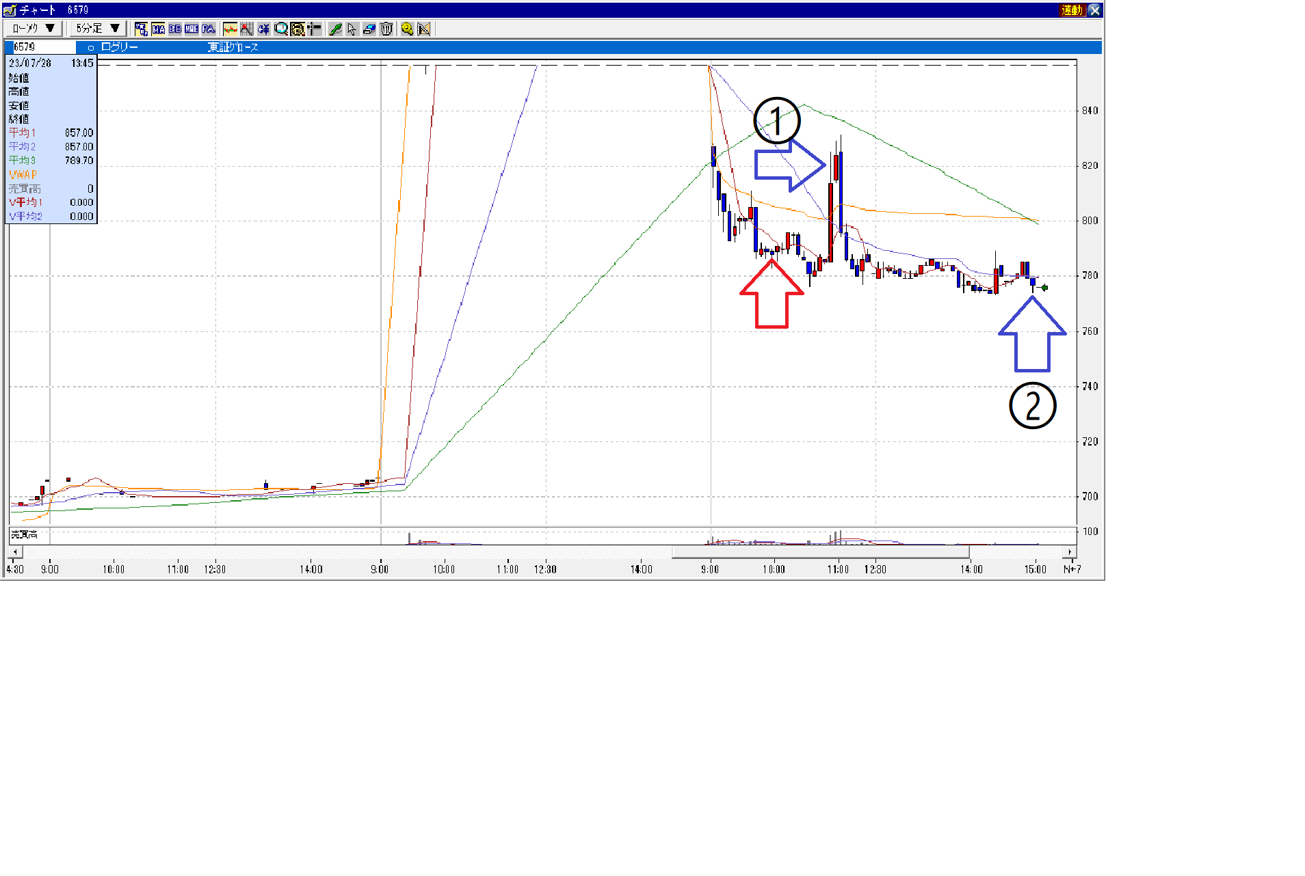
Task: Click the right scroll arrow of chart scrollbar
Action: [x=1070, y=552]
